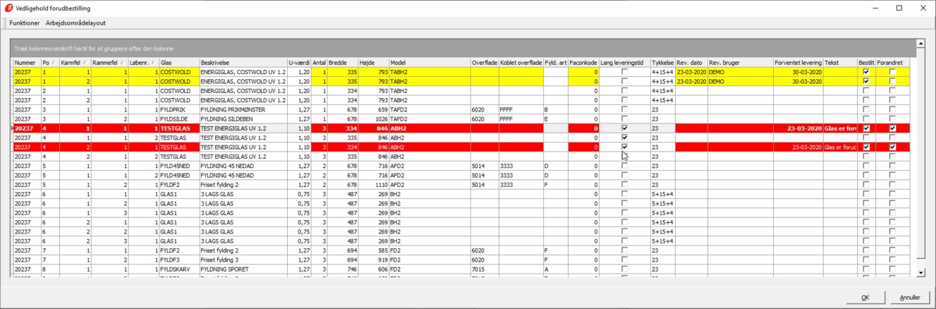Screen dimensions: 936x309
Task: Click the sort arrow on Po column header
Action: coord(54,63)
